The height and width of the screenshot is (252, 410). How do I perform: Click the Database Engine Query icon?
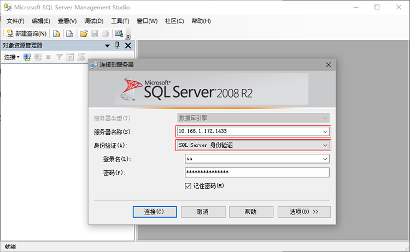[x=56, y=33]
